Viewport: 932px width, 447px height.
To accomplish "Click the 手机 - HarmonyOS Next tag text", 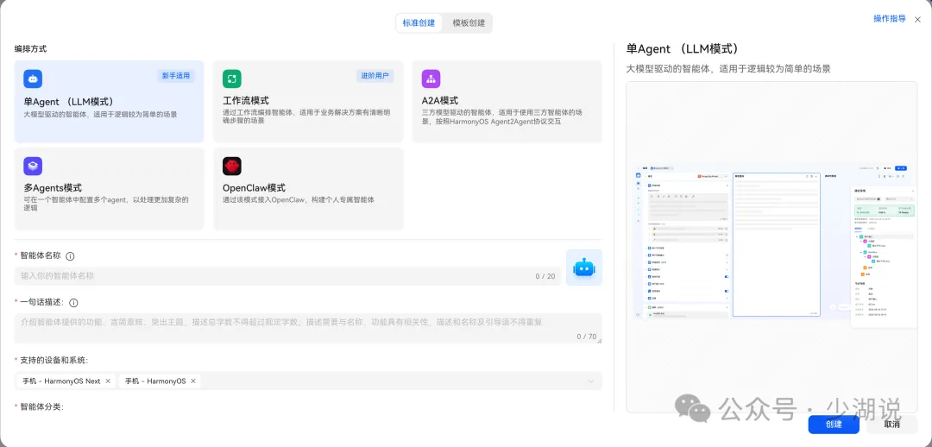I will 62,381.
